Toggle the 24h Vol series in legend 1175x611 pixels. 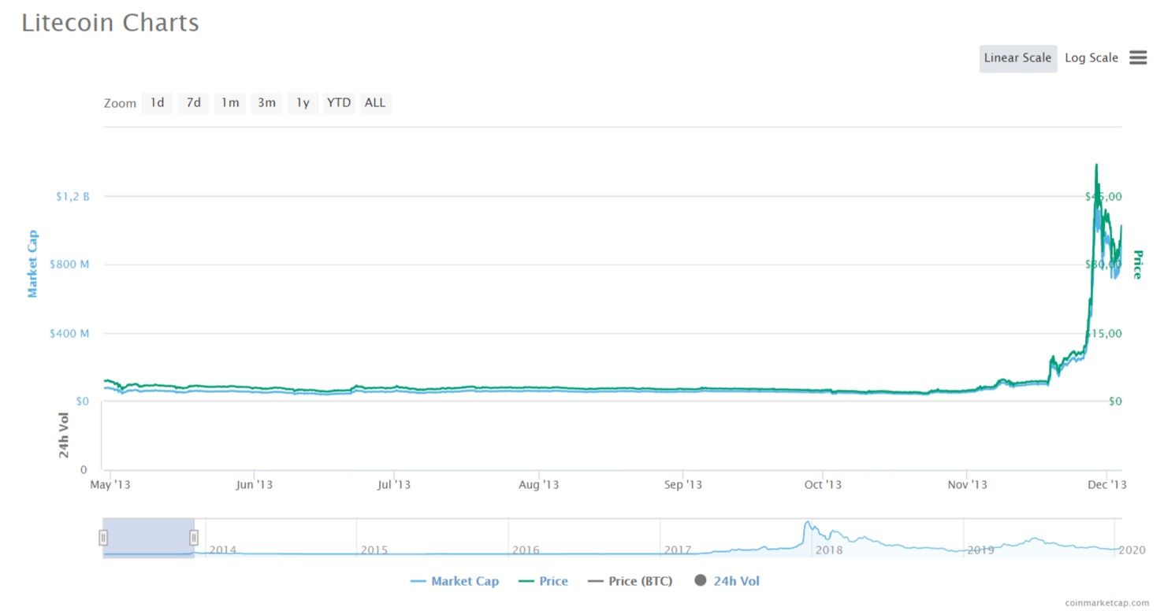pyautogui.click(x=727, y=581)
